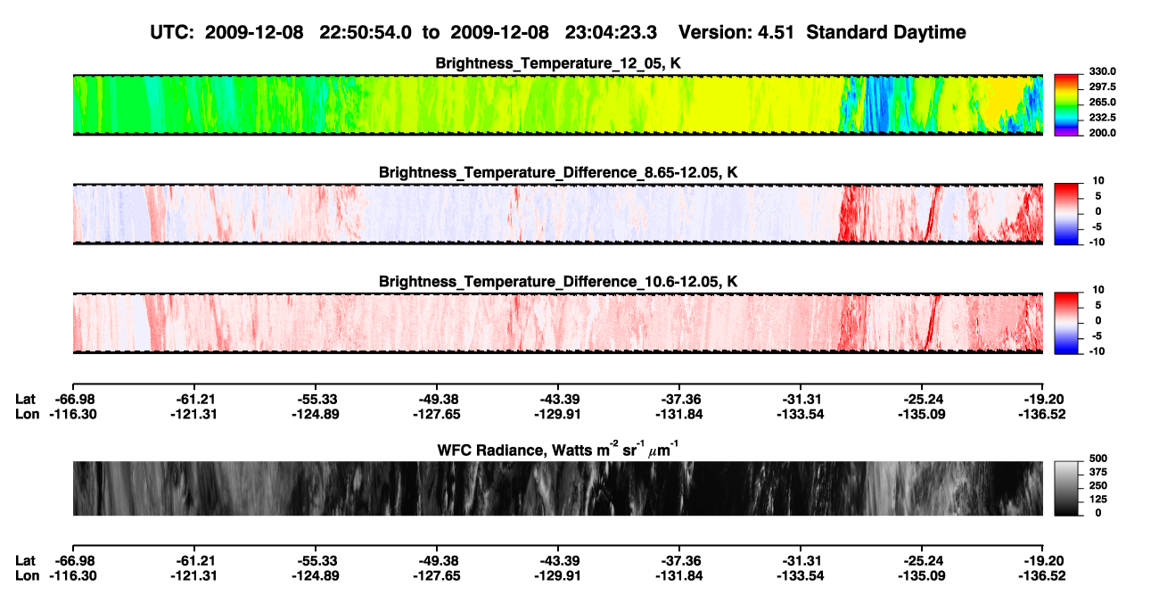
Task: Click longitude '-136.52' on the bottom axis
Action: (x=1043, y=575)
